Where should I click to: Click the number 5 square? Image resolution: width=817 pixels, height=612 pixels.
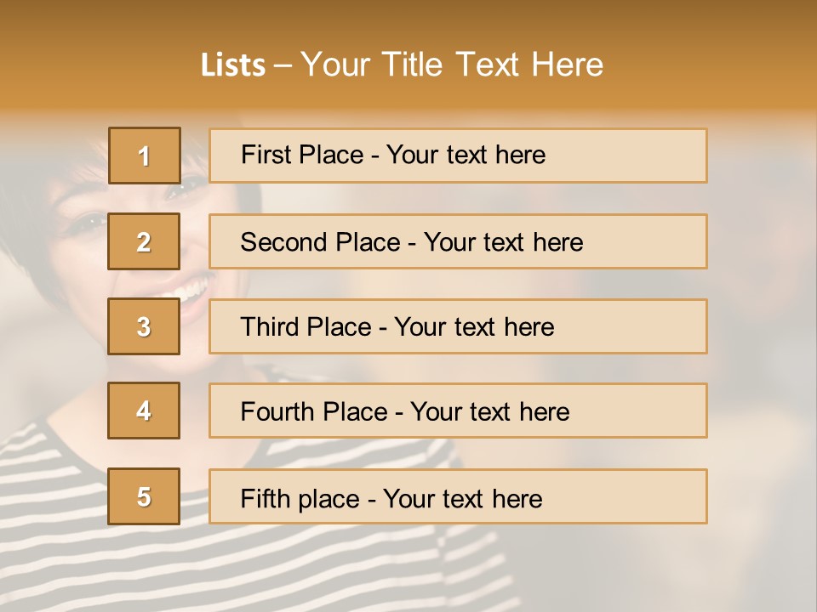pyautogui.click(x=144, y=496)
